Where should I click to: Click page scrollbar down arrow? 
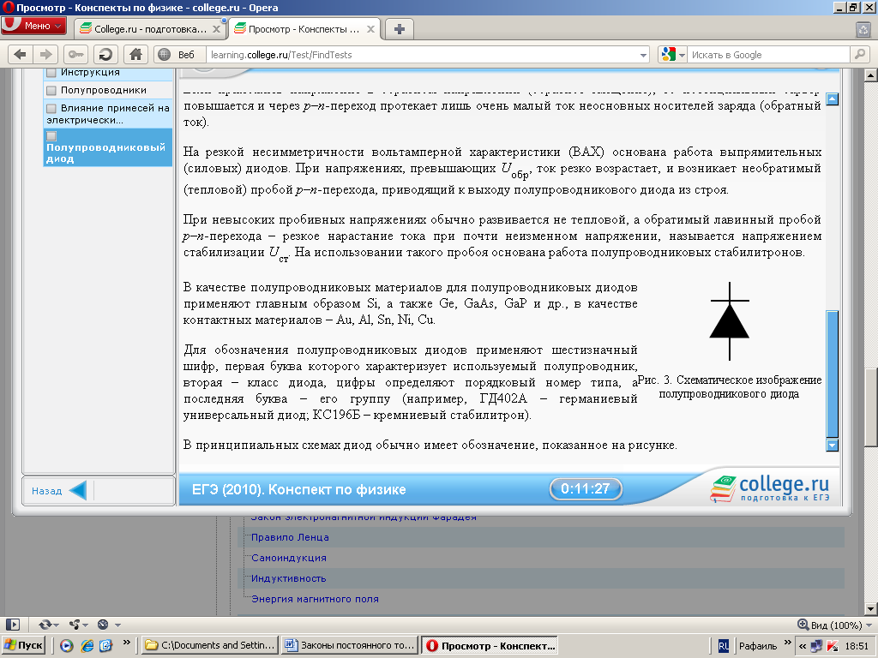pos(871,609)
